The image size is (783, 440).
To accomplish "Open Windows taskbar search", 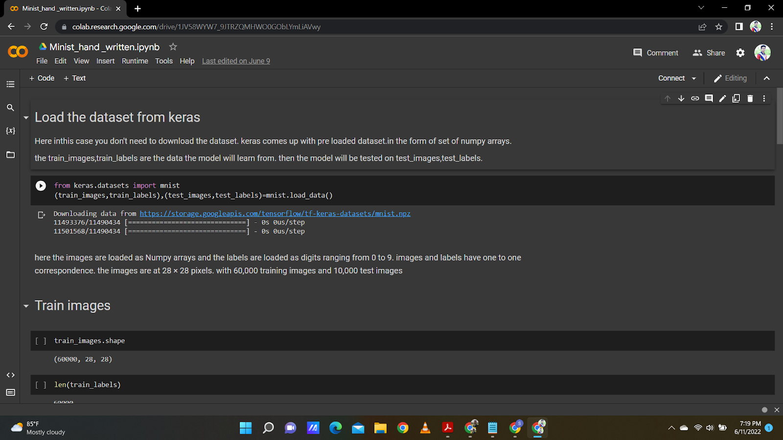I will 268,428.
